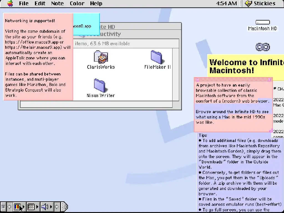
Task: Click the Control Strip left scroll arrow
Action: point(9,207)
